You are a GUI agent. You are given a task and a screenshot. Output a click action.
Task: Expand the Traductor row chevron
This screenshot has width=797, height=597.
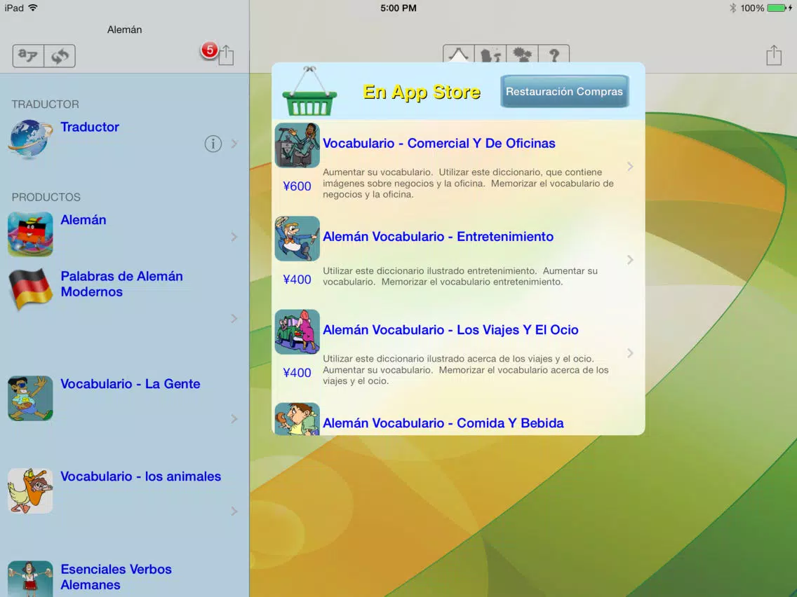[x=234, y=144]
